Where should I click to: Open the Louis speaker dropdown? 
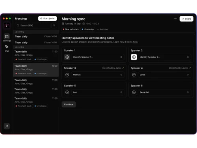164,75
